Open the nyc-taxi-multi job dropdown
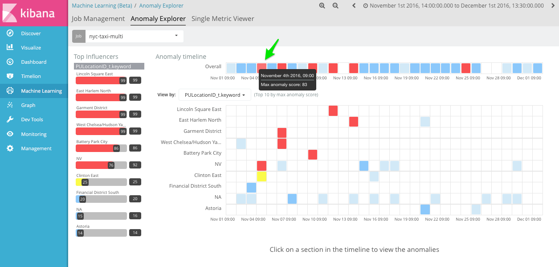Viewport: 559px width, 267px height. click(x=134, y=36)
